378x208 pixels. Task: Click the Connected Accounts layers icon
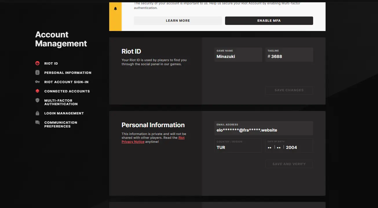37,91
